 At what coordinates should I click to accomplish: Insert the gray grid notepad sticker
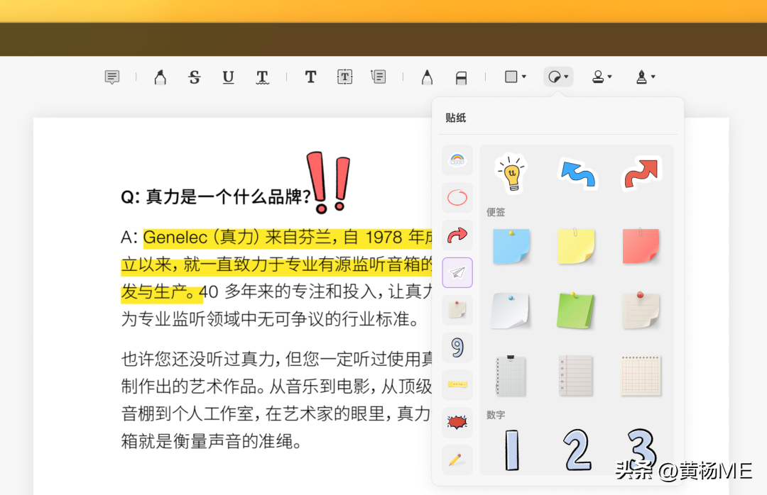coord(511,376)
